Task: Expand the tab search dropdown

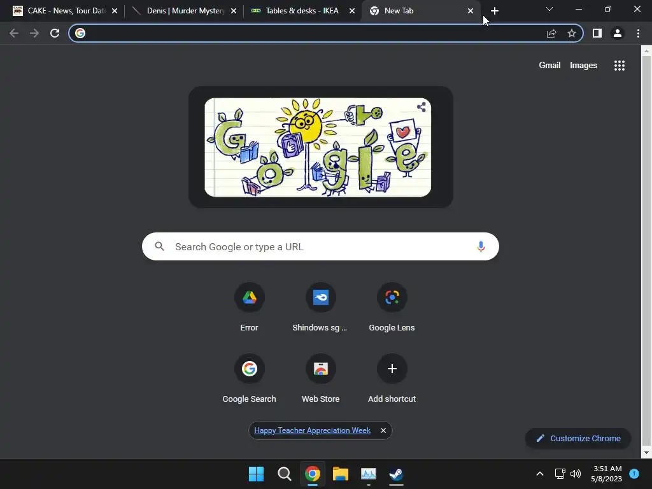Action: [x=549, y=9]
